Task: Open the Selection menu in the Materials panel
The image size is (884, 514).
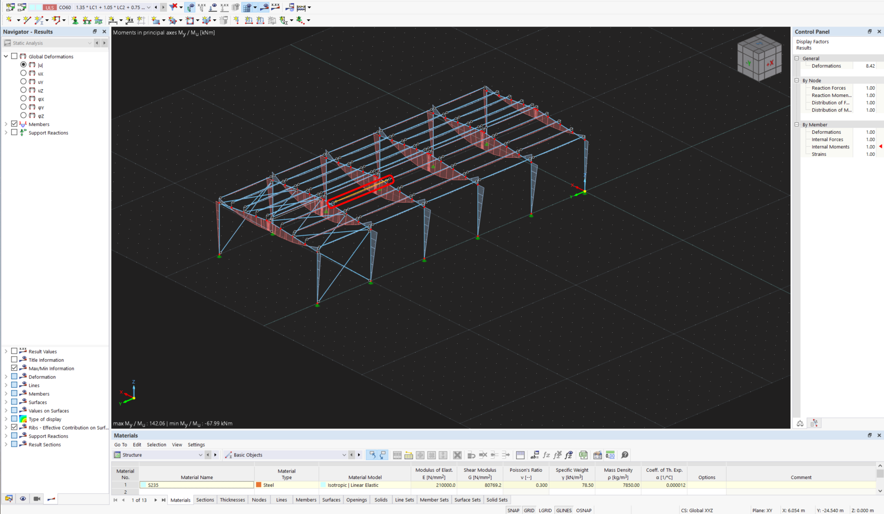Action: click(157, 445)
